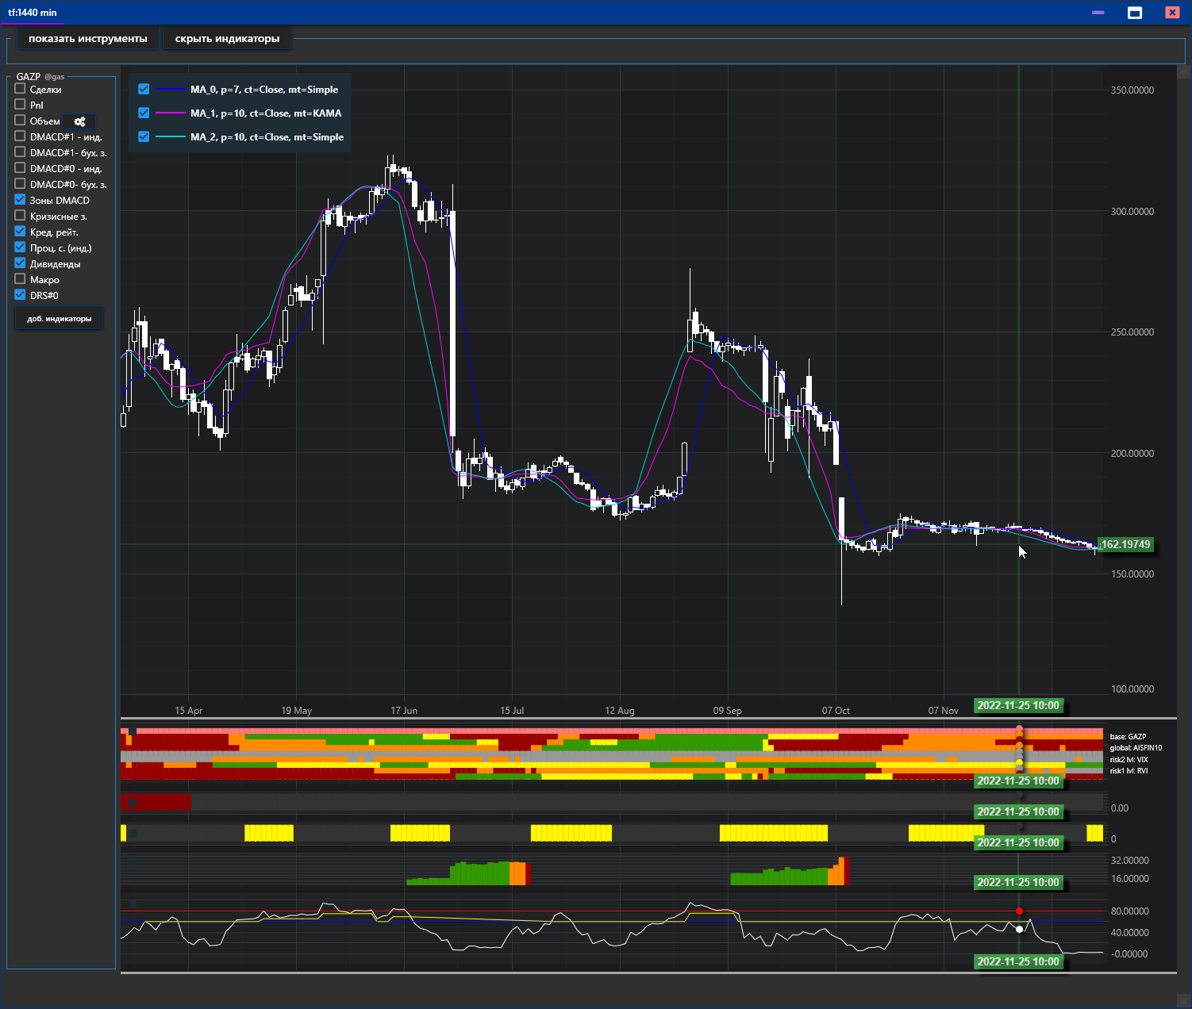The height and width of the screenshot is (1009, 1192).
Task: Minimize the tf:1440 min window
Action: [1098, 13]
